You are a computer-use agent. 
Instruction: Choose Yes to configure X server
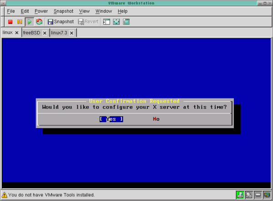pos(111,119)
